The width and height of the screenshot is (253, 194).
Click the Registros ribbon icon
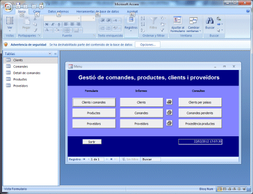click(x=131, y=20)
